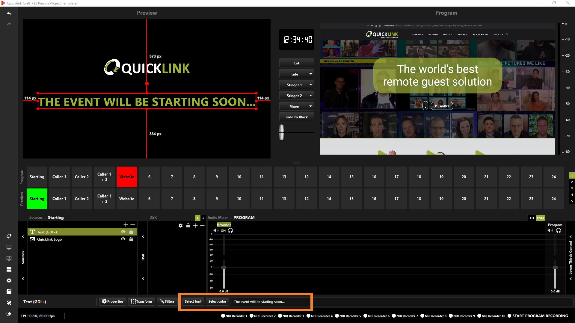Open the Fade transition dropdown
This screenshot has height=323, width=575.
(311, 74)
